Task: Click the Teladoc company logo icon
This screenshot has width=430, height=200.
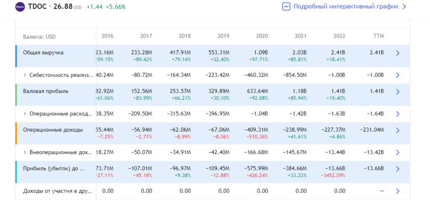Action: pos(20,7)
